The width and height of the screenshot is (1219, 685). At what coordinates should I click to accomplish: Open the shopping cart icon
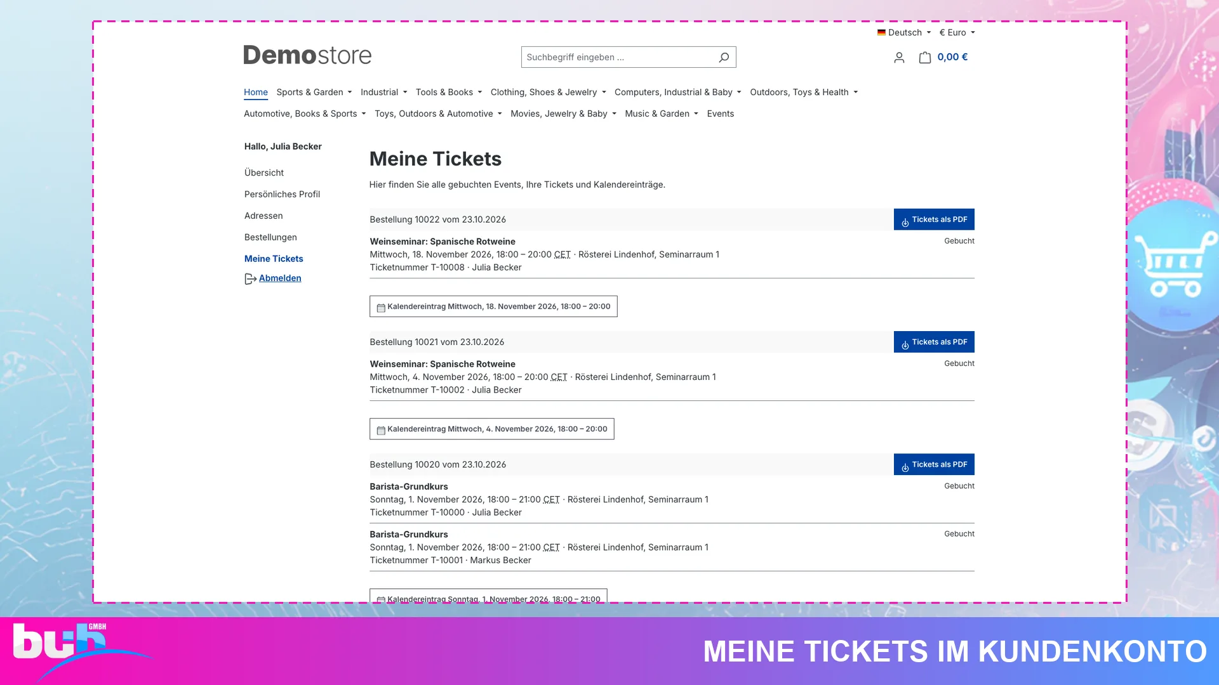click(925, 58)
